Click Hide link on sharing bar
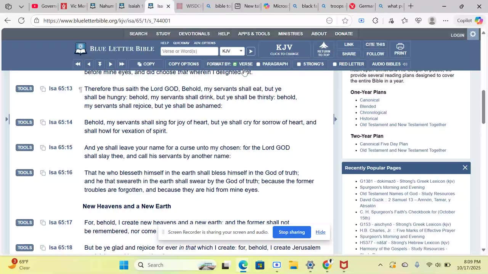Screen dimensions: 488x274 [x=320, y=232]
